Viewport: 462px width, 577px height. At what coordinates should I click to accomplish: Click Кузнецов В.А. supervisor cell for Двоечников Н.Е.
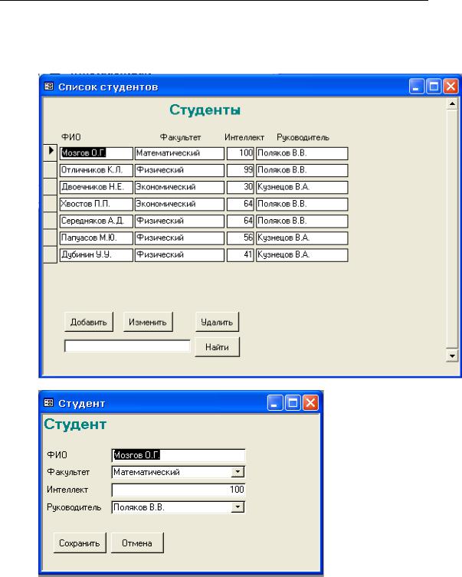click(x=302, y=187)
